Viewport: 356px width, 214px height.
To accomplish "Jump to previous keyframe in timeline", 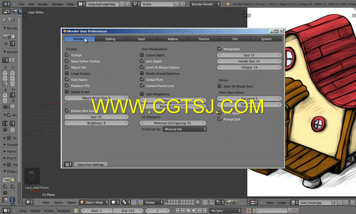I will (x=183, y=211).
